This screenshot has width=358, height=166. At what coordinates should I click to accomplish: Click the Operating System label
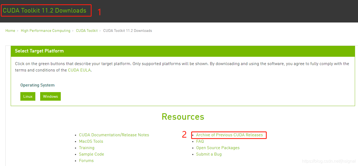pos(37,85)
